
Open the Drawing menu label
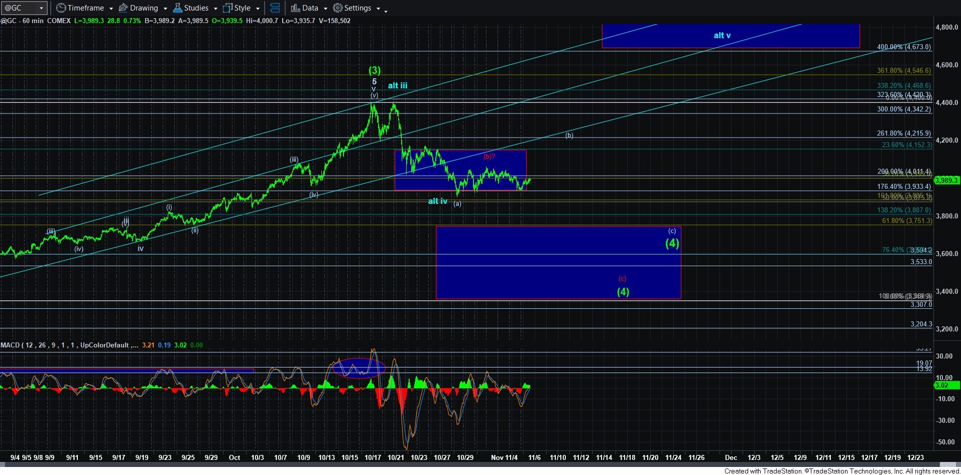144,8
